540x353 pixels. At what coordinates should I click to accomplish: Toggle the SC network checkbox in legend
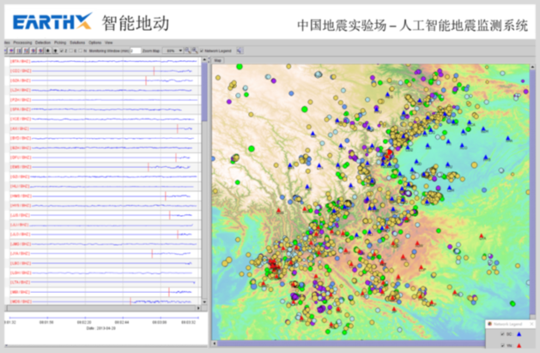click(x=502, y=334)
